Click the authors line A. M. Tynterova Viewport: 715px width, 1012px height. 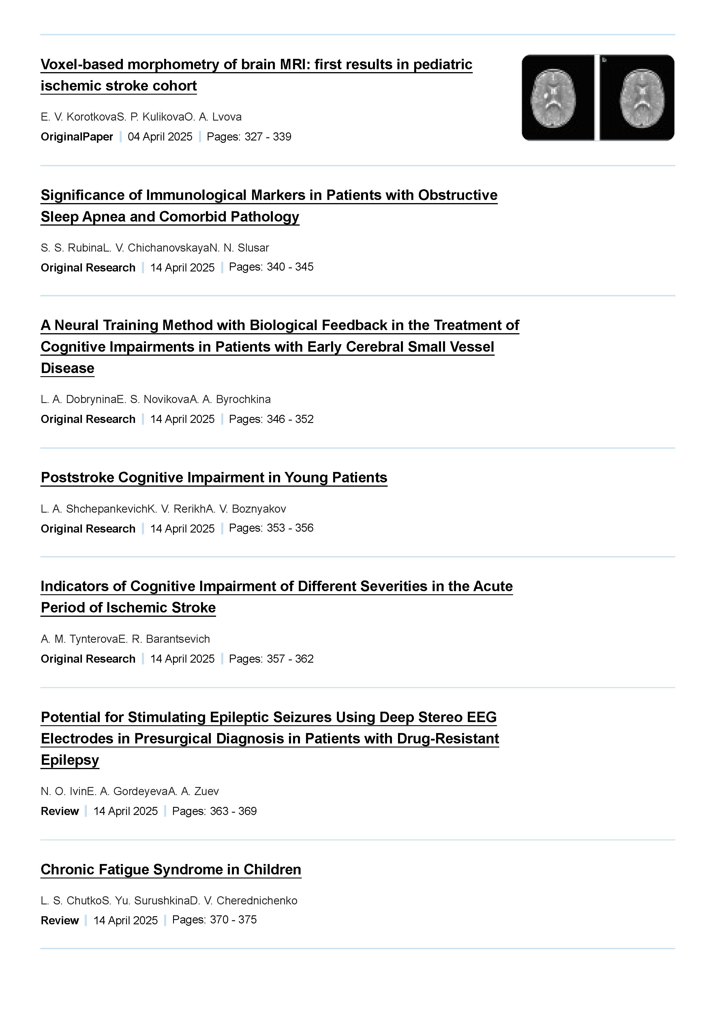(125, 639)
